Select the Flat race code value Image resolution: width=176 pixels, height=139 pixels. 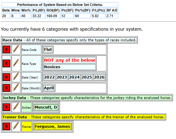coord(48,49)
